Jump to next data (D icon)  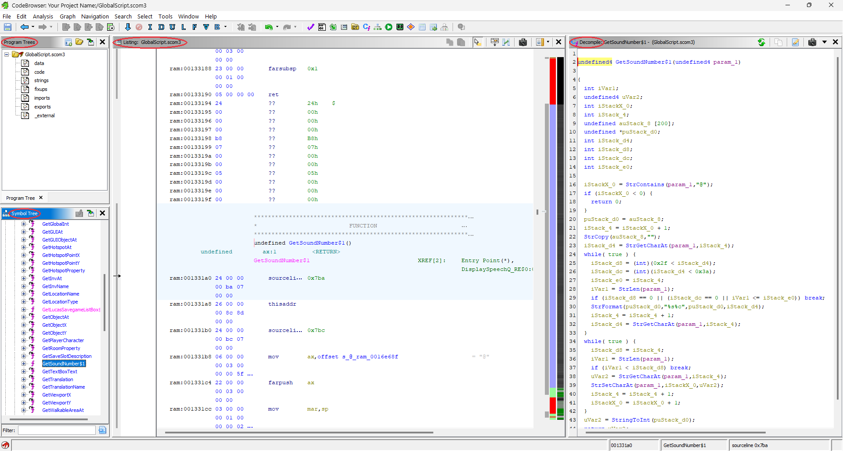coord(161,27)
